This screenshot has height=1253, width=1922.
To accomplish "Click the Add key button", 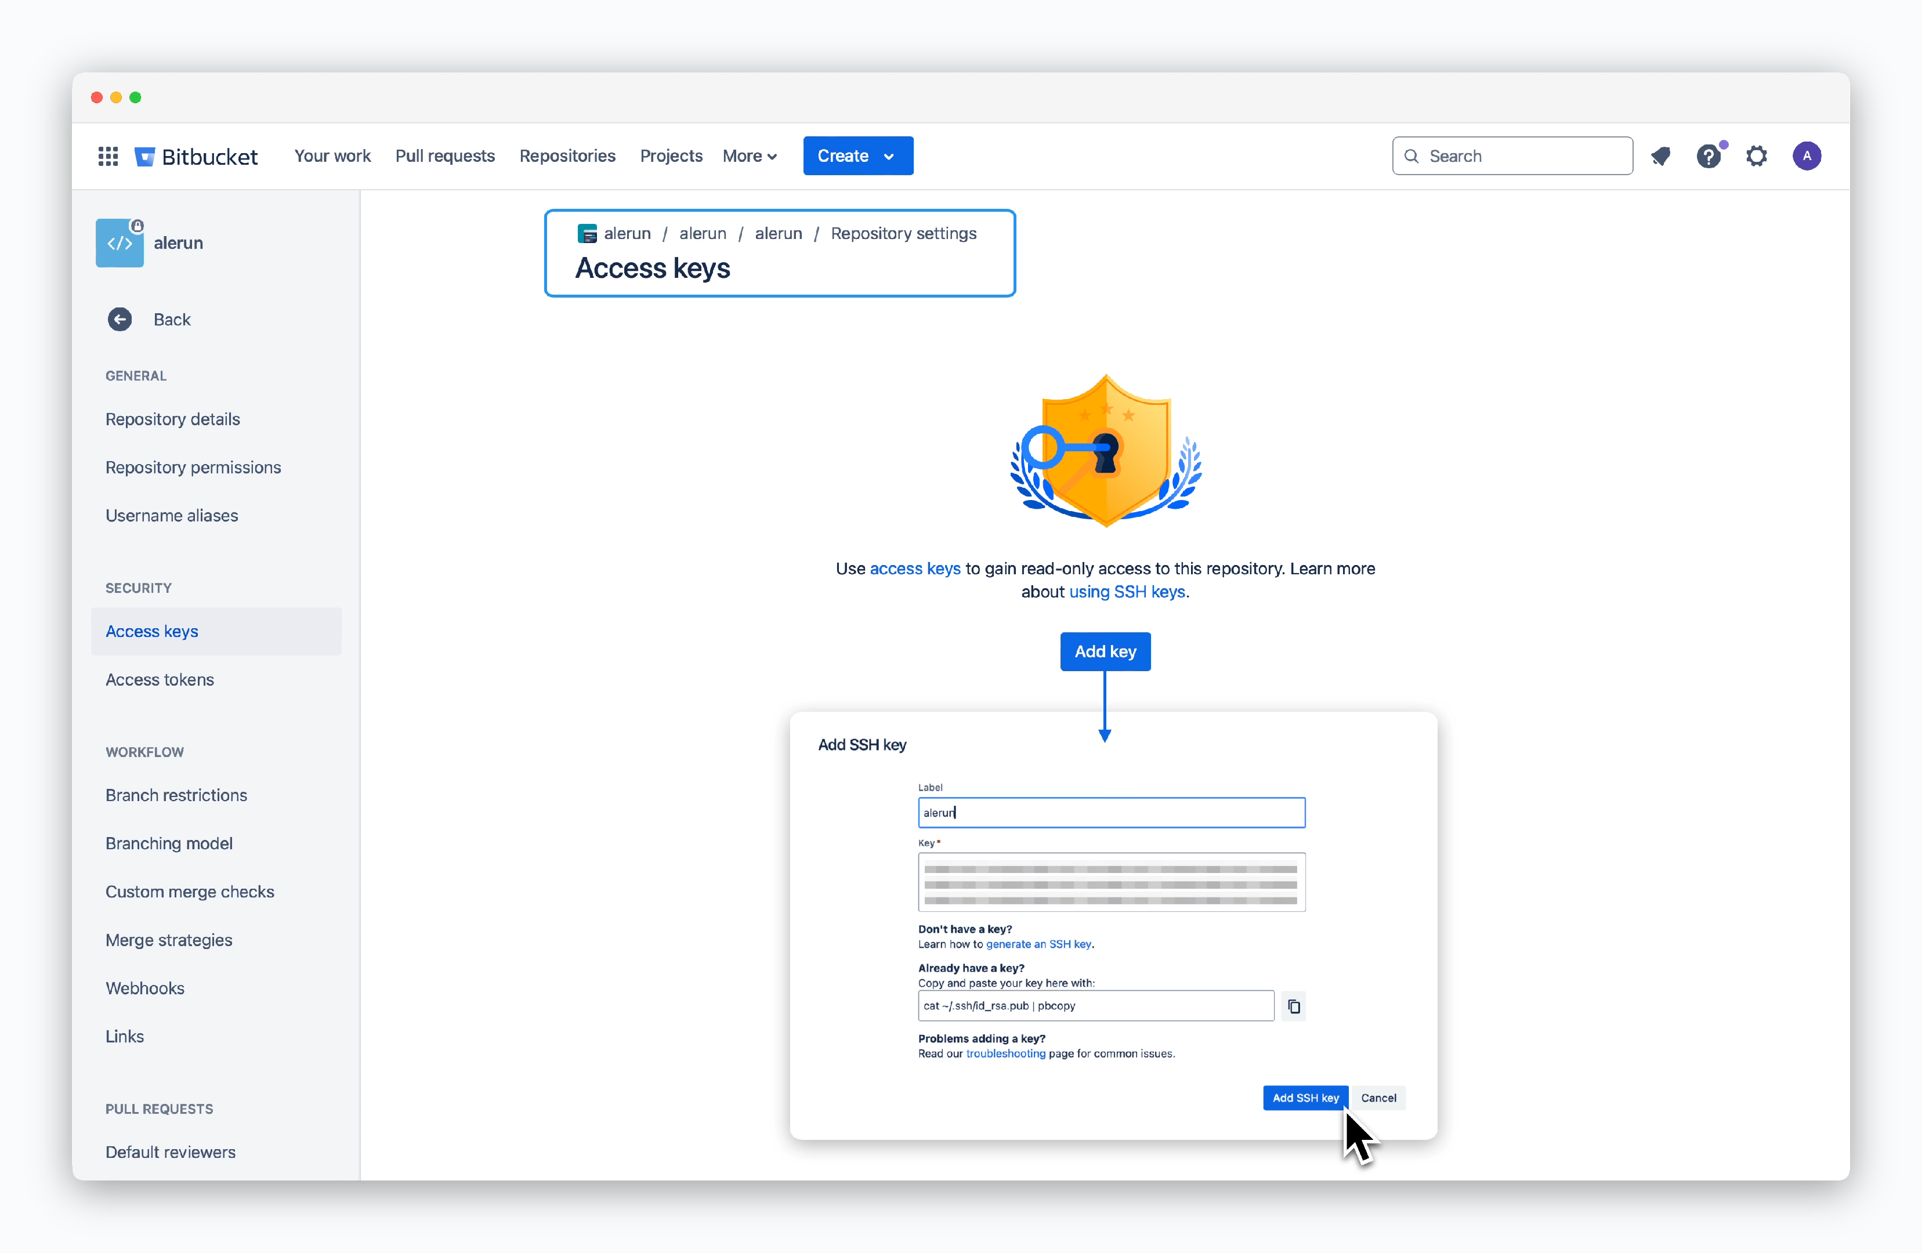I will click(1105, 651).
